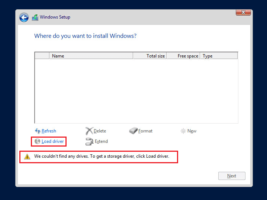Screen dimensions: 267x200
Task: Click the "We couldn't find any drives" message
Action: pyautogui.click(x=102, y=156)
